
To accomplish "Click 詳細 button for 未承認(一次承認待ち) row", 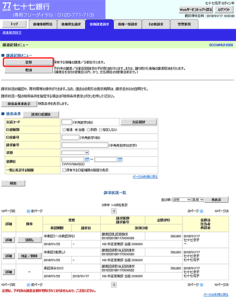I will click(9, 240).
